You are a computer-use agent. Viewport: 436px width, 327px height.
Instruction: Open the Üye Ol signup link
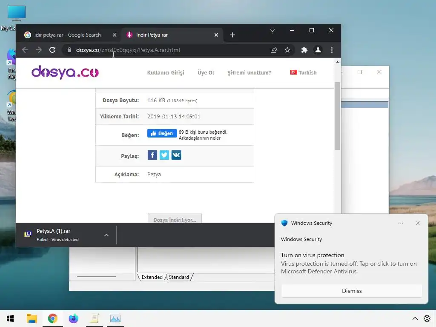[206, 72]
